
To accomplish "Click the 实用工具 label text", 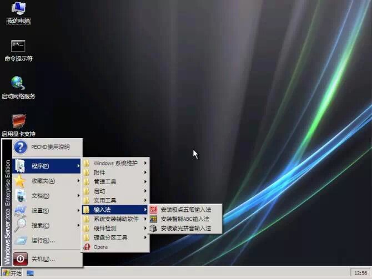I will 105,200.
